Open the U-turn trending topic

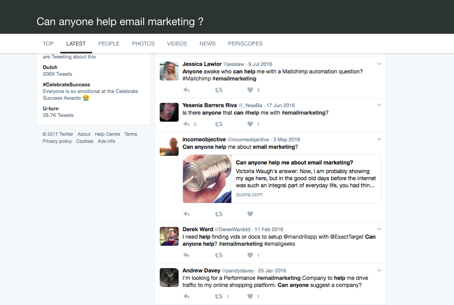pos(51,109)
